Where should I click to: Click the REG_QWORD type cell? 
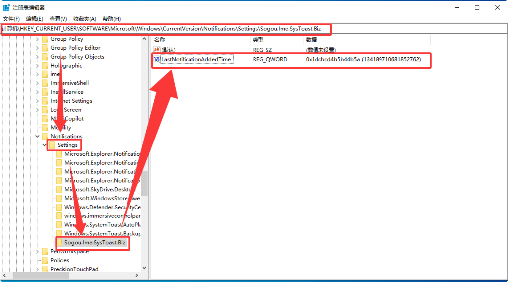pos(270,59)
